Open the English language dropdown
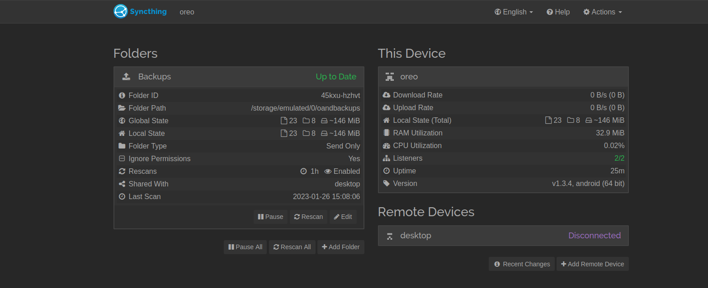 pos(514,12)
